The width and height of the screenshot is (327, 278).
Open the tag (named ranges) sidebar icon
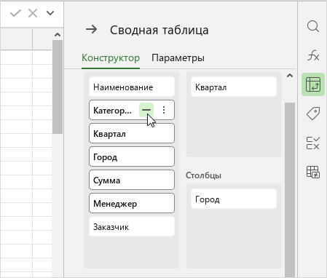(313, 114)
